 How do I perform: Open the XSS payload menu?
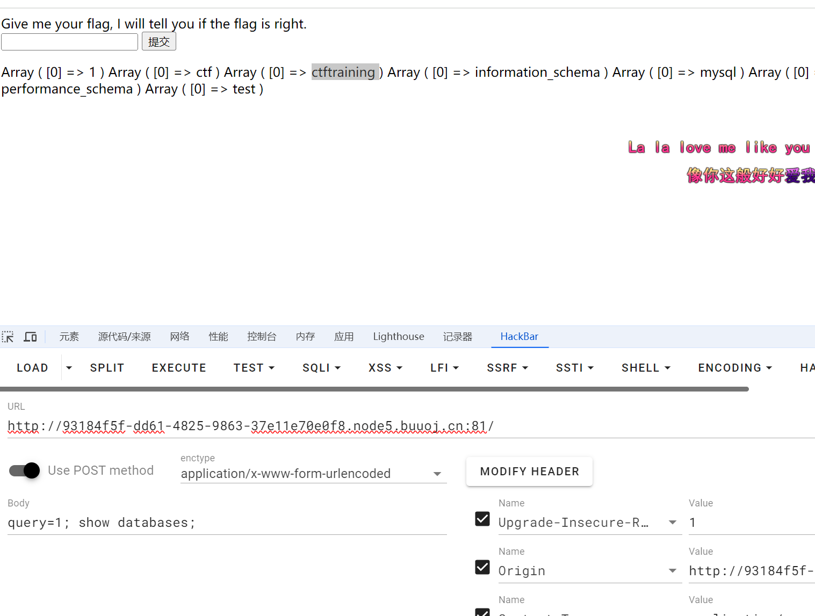click(385, 368)
